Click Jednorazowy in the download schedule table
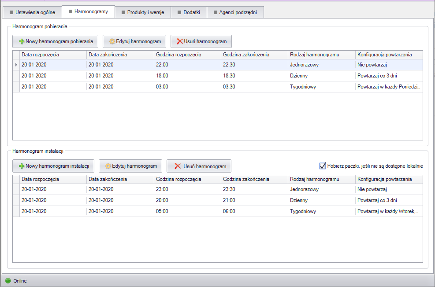 [322, 65]
